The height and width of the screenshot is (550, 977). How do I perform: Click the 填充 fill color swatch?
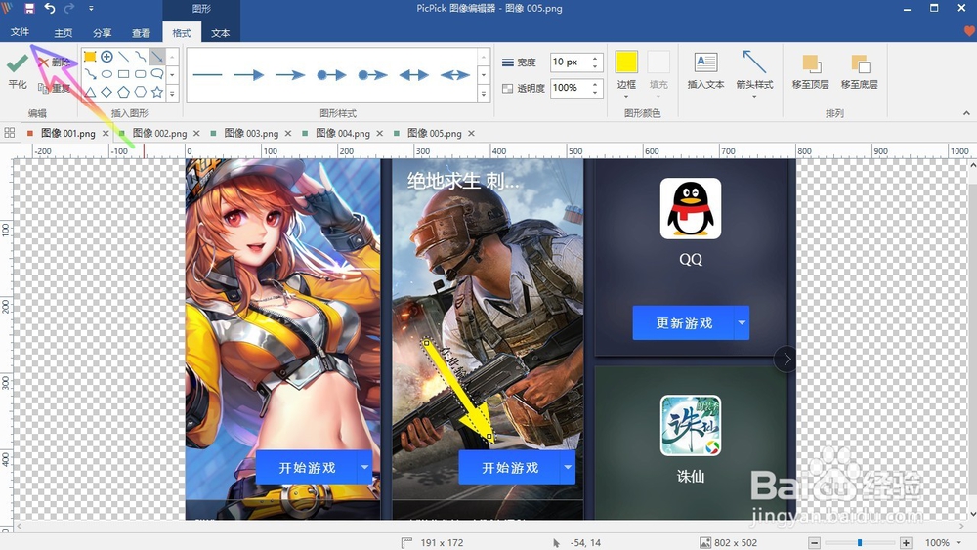click(658, 63)
